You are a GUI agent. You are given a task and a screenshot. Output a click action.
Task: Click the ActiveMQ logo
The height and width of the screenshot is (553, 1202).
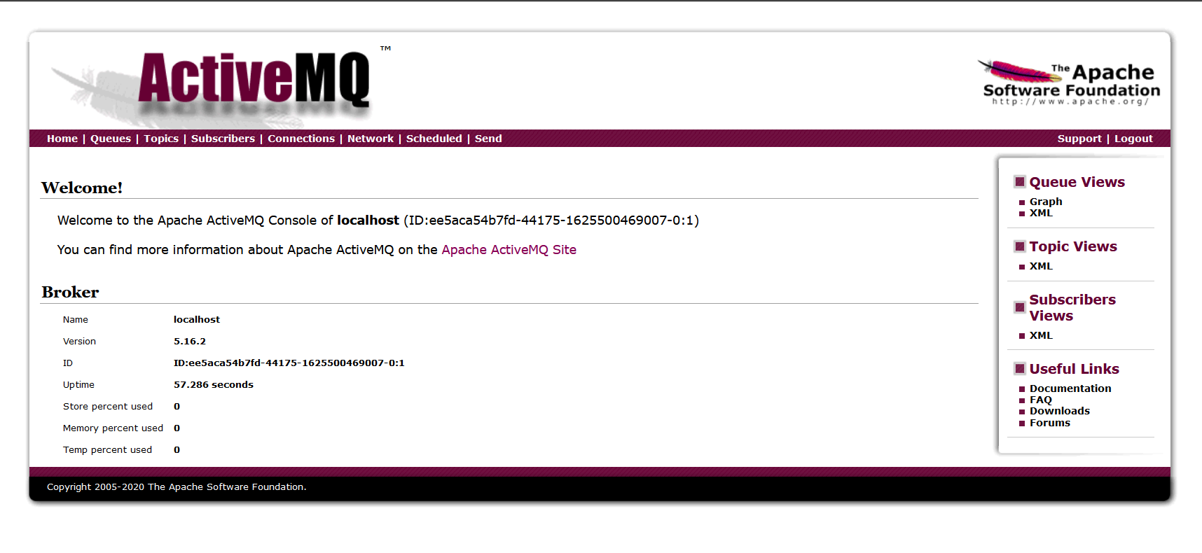click(221, 84)
